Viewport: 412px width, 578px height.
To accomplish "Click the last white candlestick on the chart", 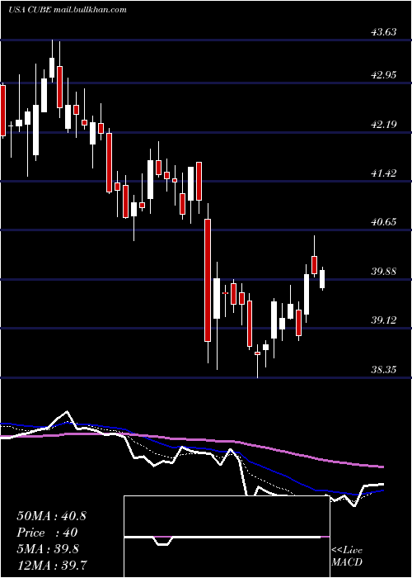I will (x=322, y=279).
